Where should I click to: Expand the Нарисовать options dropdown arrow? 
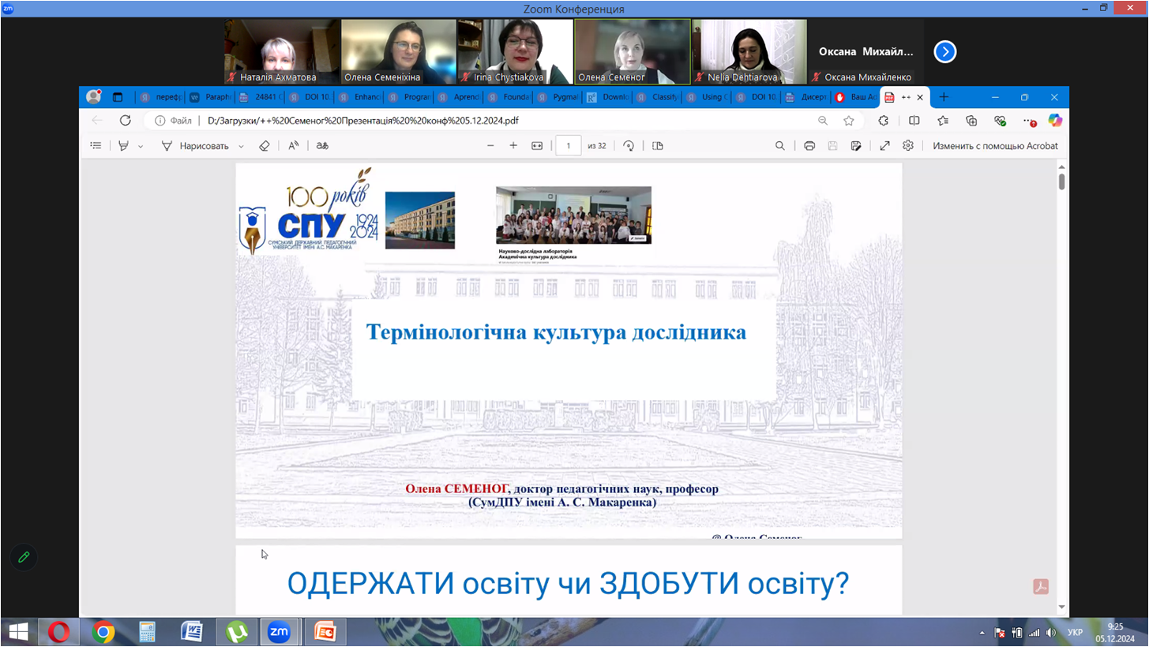pos(241,146)
